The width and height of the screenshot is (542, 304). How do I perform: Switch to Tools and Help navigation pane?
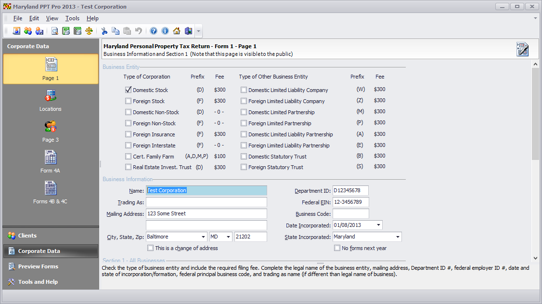tap(51, 282)
